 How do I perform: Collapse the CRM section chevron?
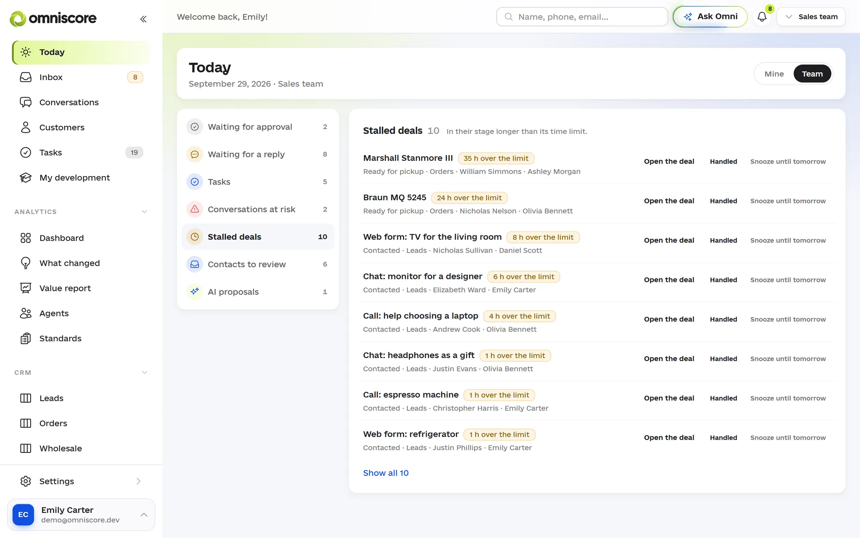(x=144, y=373)
